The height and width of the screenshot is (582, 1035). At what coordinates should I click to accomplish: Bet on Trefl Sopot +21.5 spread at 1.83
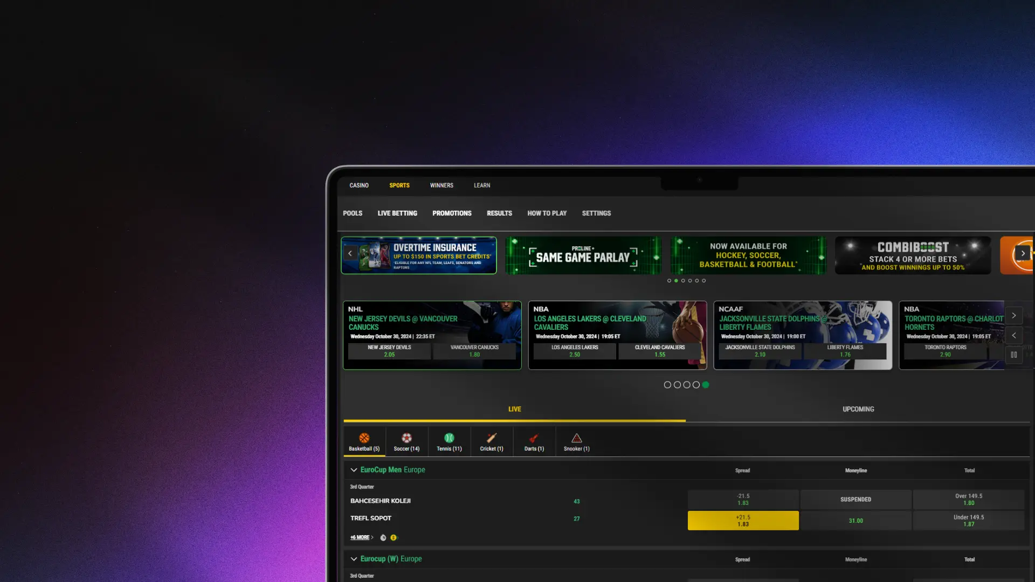point(743,520)
